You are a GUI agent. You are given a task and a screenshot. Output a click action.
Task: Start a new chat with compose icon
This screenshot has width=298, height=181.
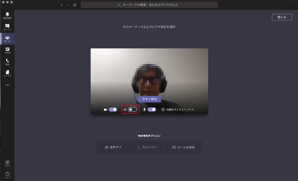point(74,5)
